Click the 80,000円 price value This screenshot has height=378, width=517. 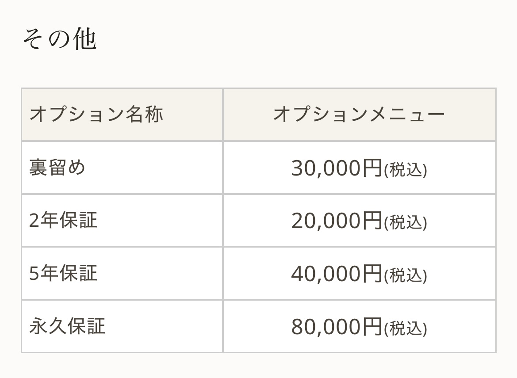pos(336,327)
